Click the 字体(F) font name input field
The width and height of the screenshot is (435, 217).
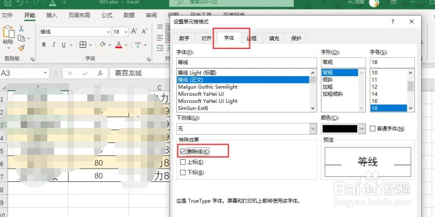[246, 62]
